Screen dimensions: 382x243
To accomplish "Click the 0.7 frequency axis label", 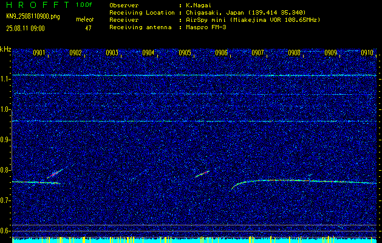I will (5, 200).
